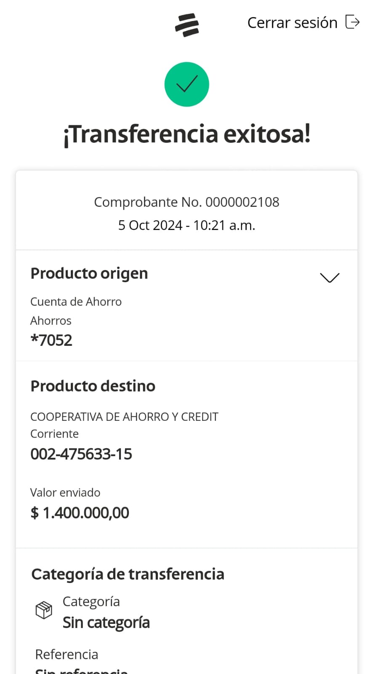Select the sent amount $ 1.400.000,00
Image resolution: width=373 pixels, height=674 pixels.
80,513
